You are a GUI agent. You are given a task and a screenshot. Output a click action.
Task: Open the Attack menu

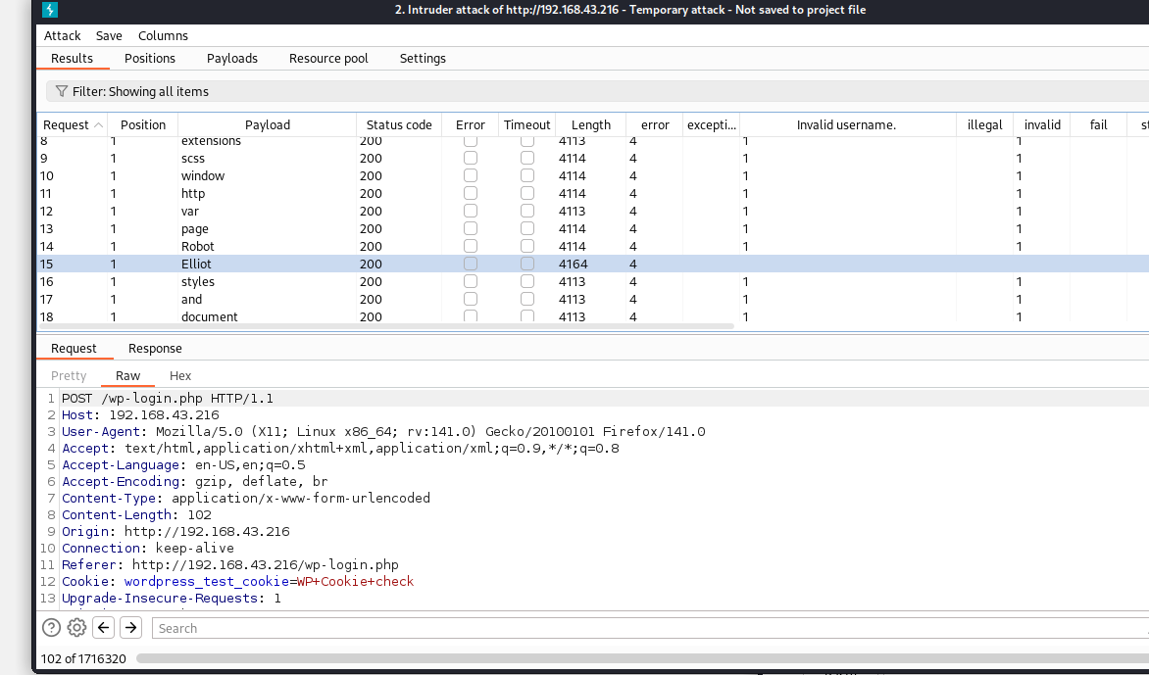tap(63, 35)
